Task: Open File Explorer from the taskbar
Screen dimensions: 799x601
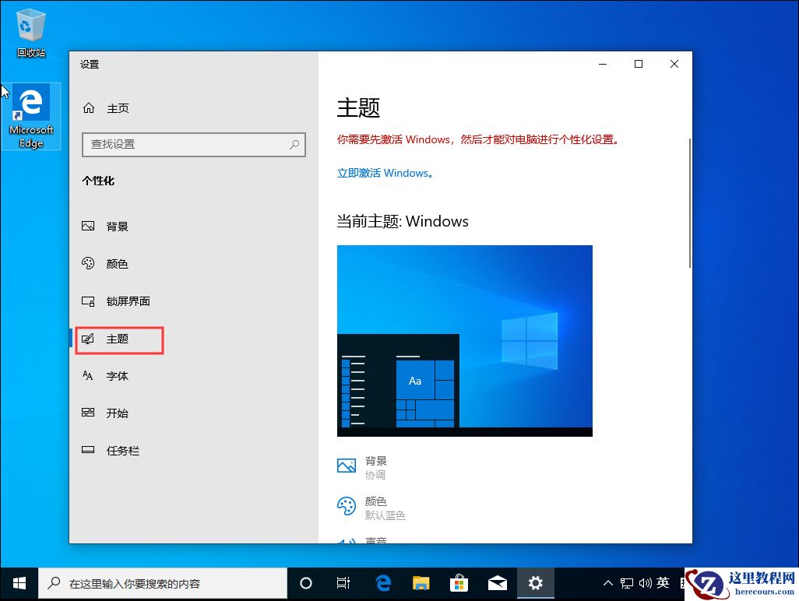Action: [421, 582]
